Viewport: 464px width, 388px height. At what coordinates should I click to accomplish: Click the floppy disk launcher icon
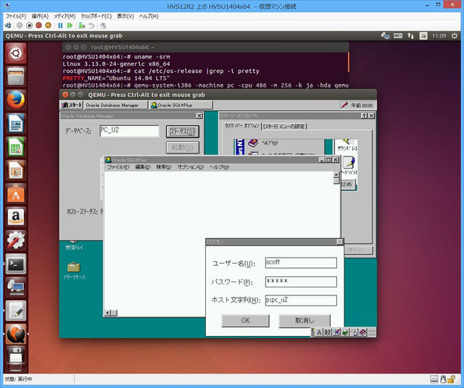click(16, 358)
